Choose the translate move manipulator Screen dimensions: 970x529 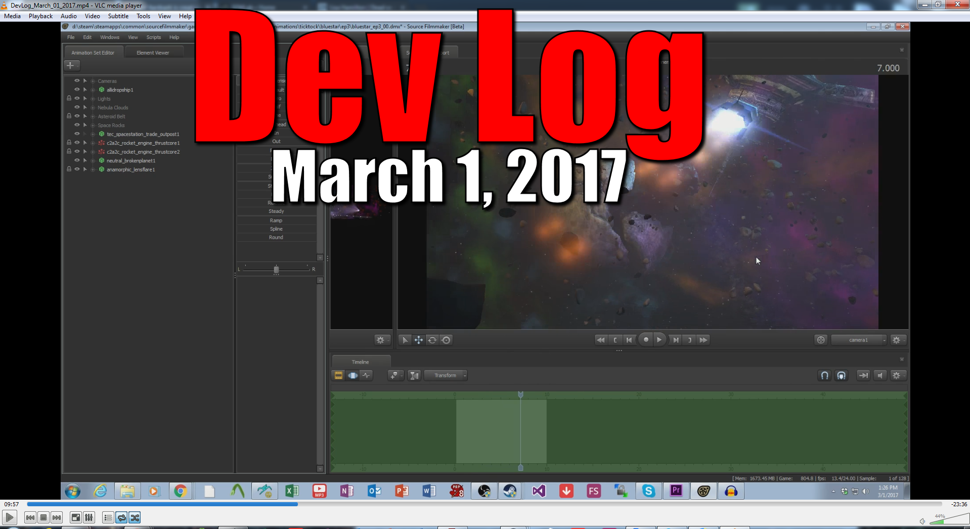click(418, 340)
